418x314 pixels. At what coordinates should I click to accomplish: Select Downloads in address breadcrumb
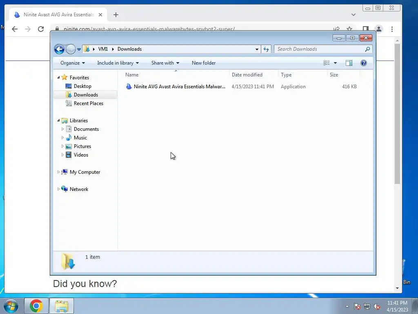pos(129,49)
